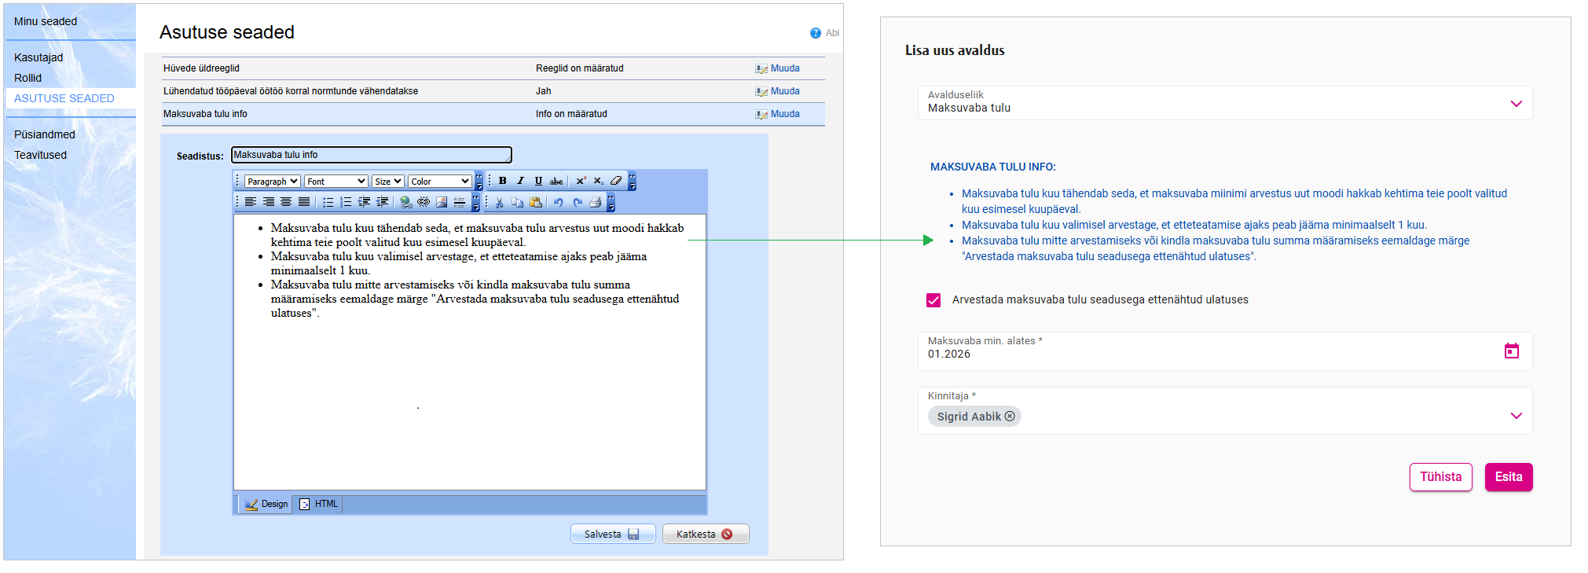Open the Paragraph style dropdown
This screenshot has width=1588, height=573.
[272, 182]
